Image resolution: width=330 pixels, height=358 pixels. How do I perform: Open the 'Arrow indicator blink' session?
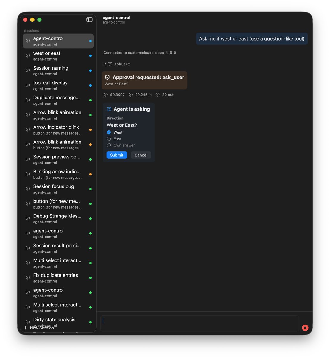pos(58,130)
